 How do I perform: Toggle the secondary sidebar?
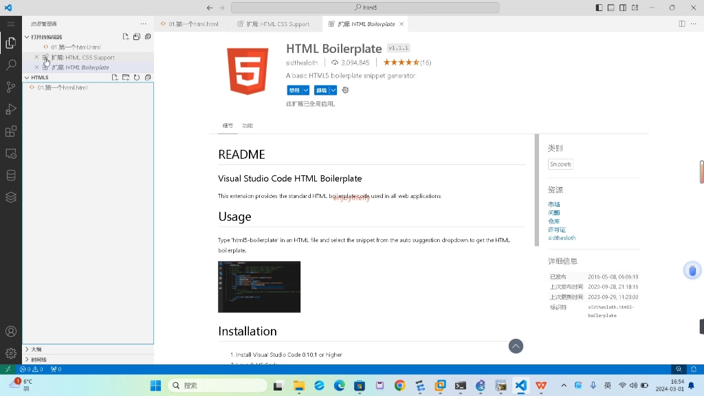pos(622,8)
